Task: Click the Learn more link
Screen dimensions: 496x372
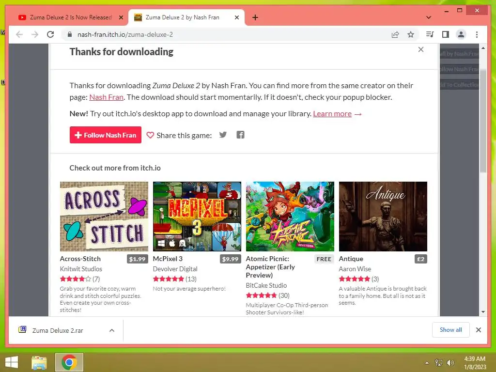Action: [x=332, y=113]
